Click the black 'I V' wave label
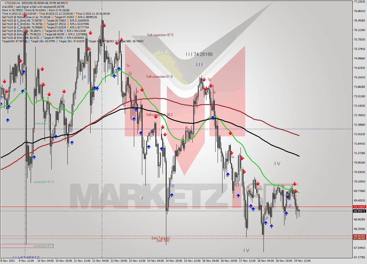This screenshot has width=367, height=264. (x=277, y=164)
